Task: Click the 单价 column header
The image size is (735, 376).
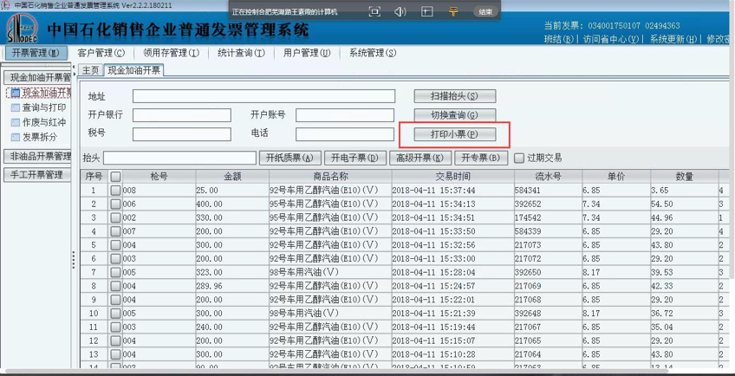Action: pos(616,176)
